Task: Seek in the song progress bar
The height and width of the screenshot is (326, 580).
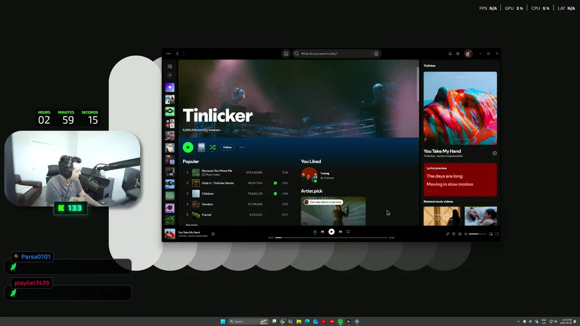Action: tap(332, 237)
